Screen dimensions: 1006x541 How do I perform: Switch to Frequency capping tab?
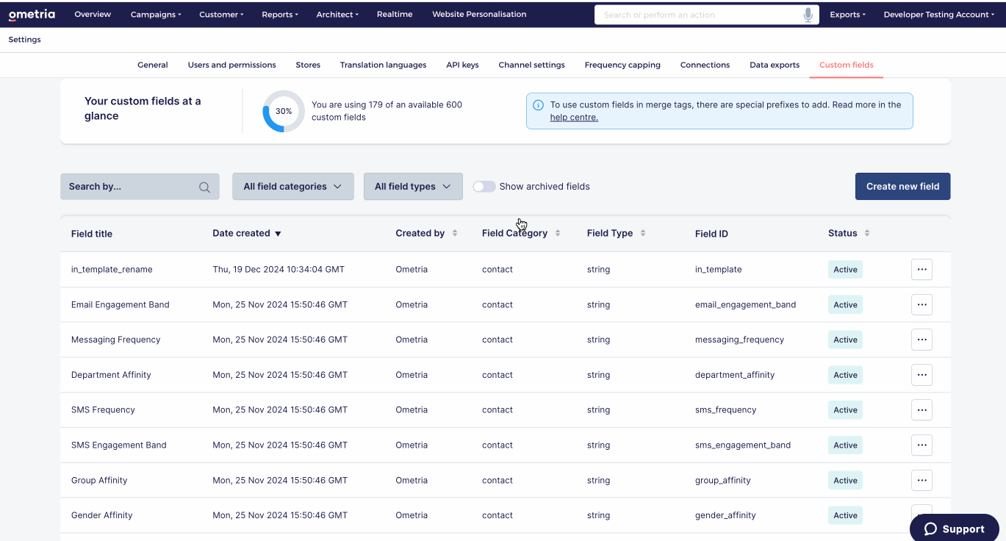point(622,65)
